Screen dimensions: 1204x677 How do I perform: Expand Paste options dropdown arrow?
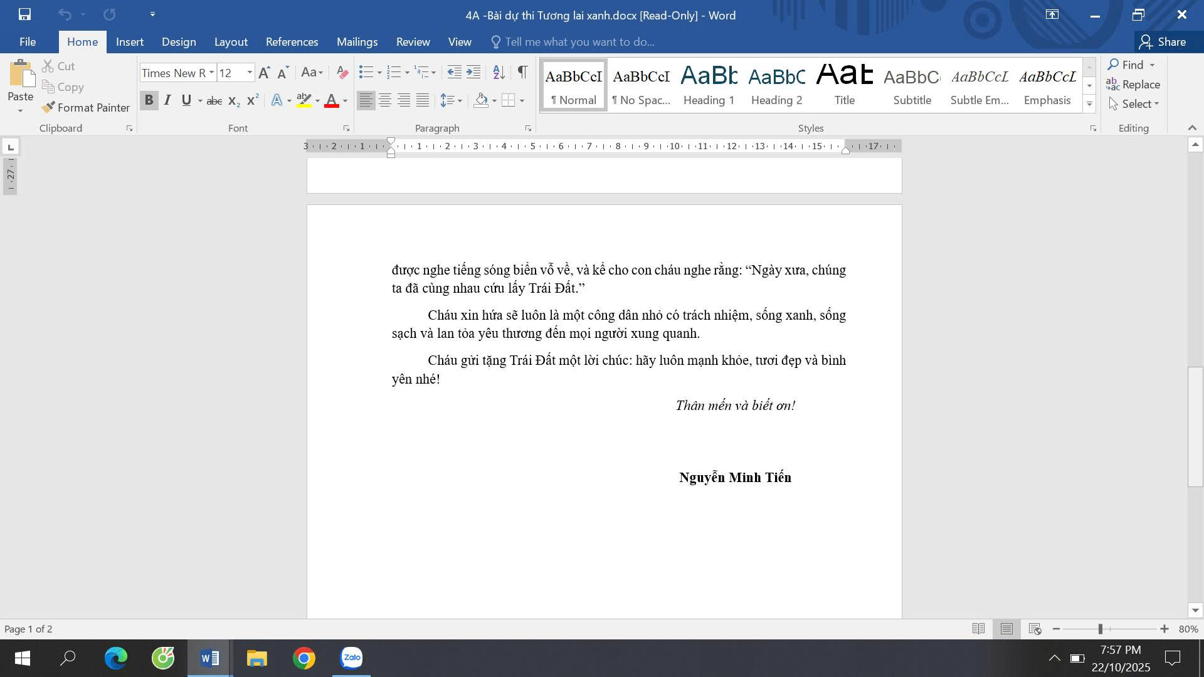pyautogui.click(x=21, y=112)
